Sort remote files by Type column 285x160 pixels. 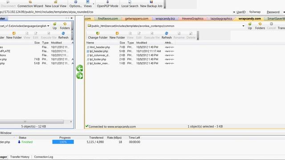pos(130,43)
